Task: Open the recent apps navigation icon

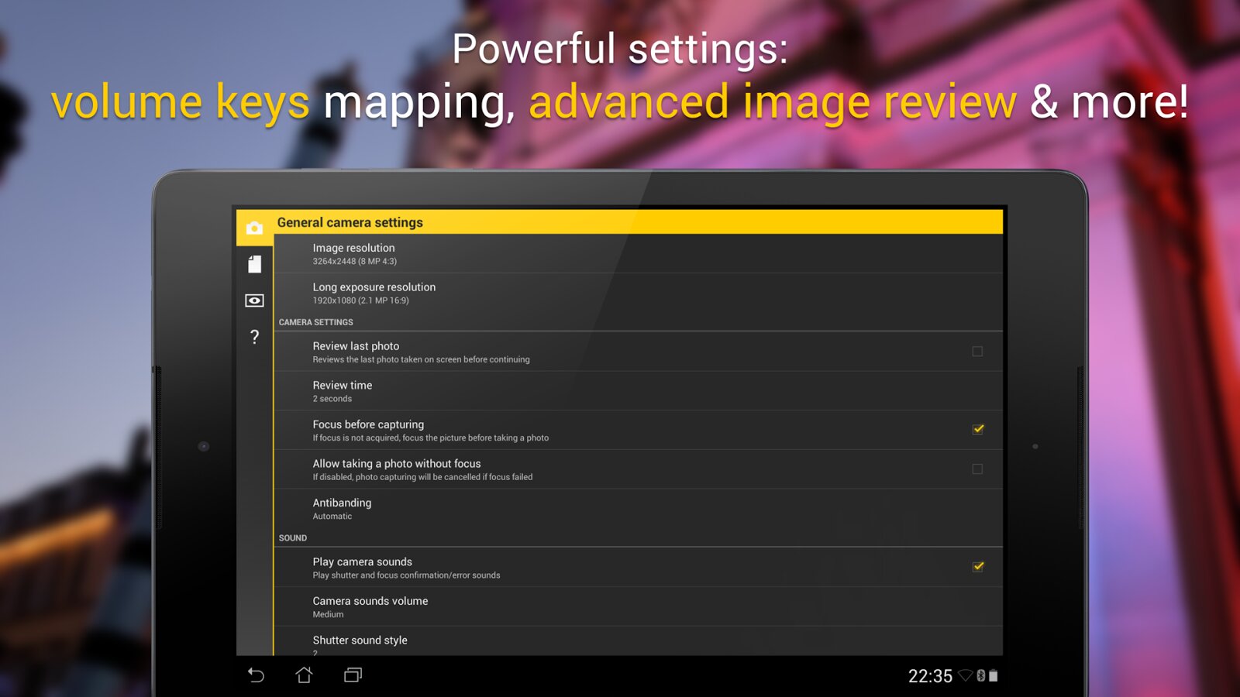Action: click(353, 675)
